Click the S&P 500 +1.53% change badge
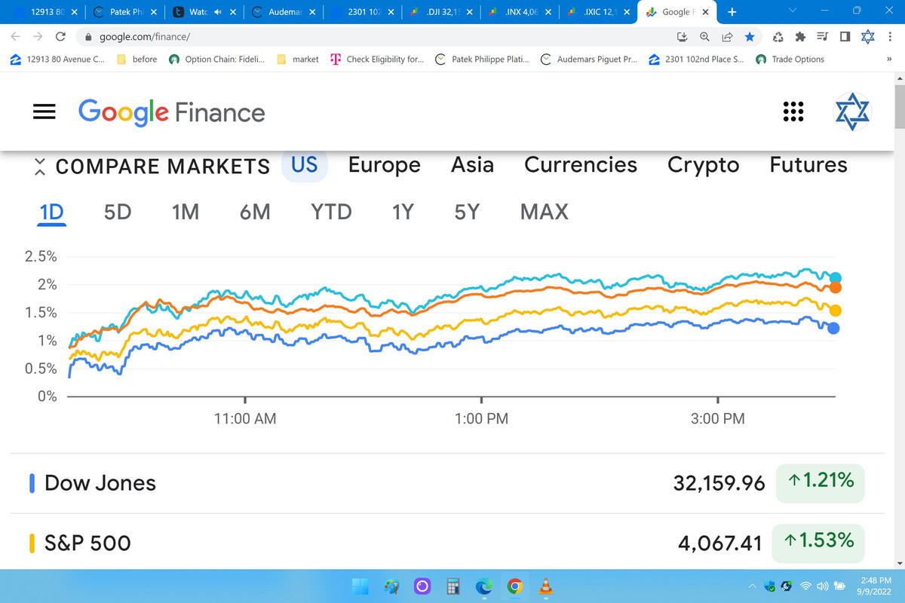Viewport: 905px width, 603px height. click(818, 542)
